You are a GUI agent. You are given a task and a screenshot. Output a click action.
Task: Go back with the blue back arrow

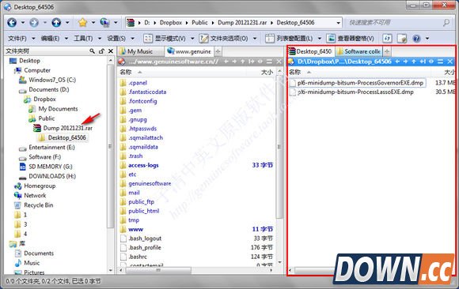pyautogui.click(x=12, y=22)
